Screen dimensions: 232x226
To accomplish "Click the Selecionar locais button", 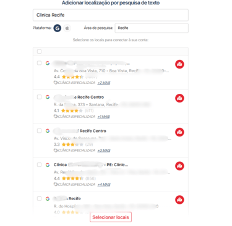I will 111,217.
